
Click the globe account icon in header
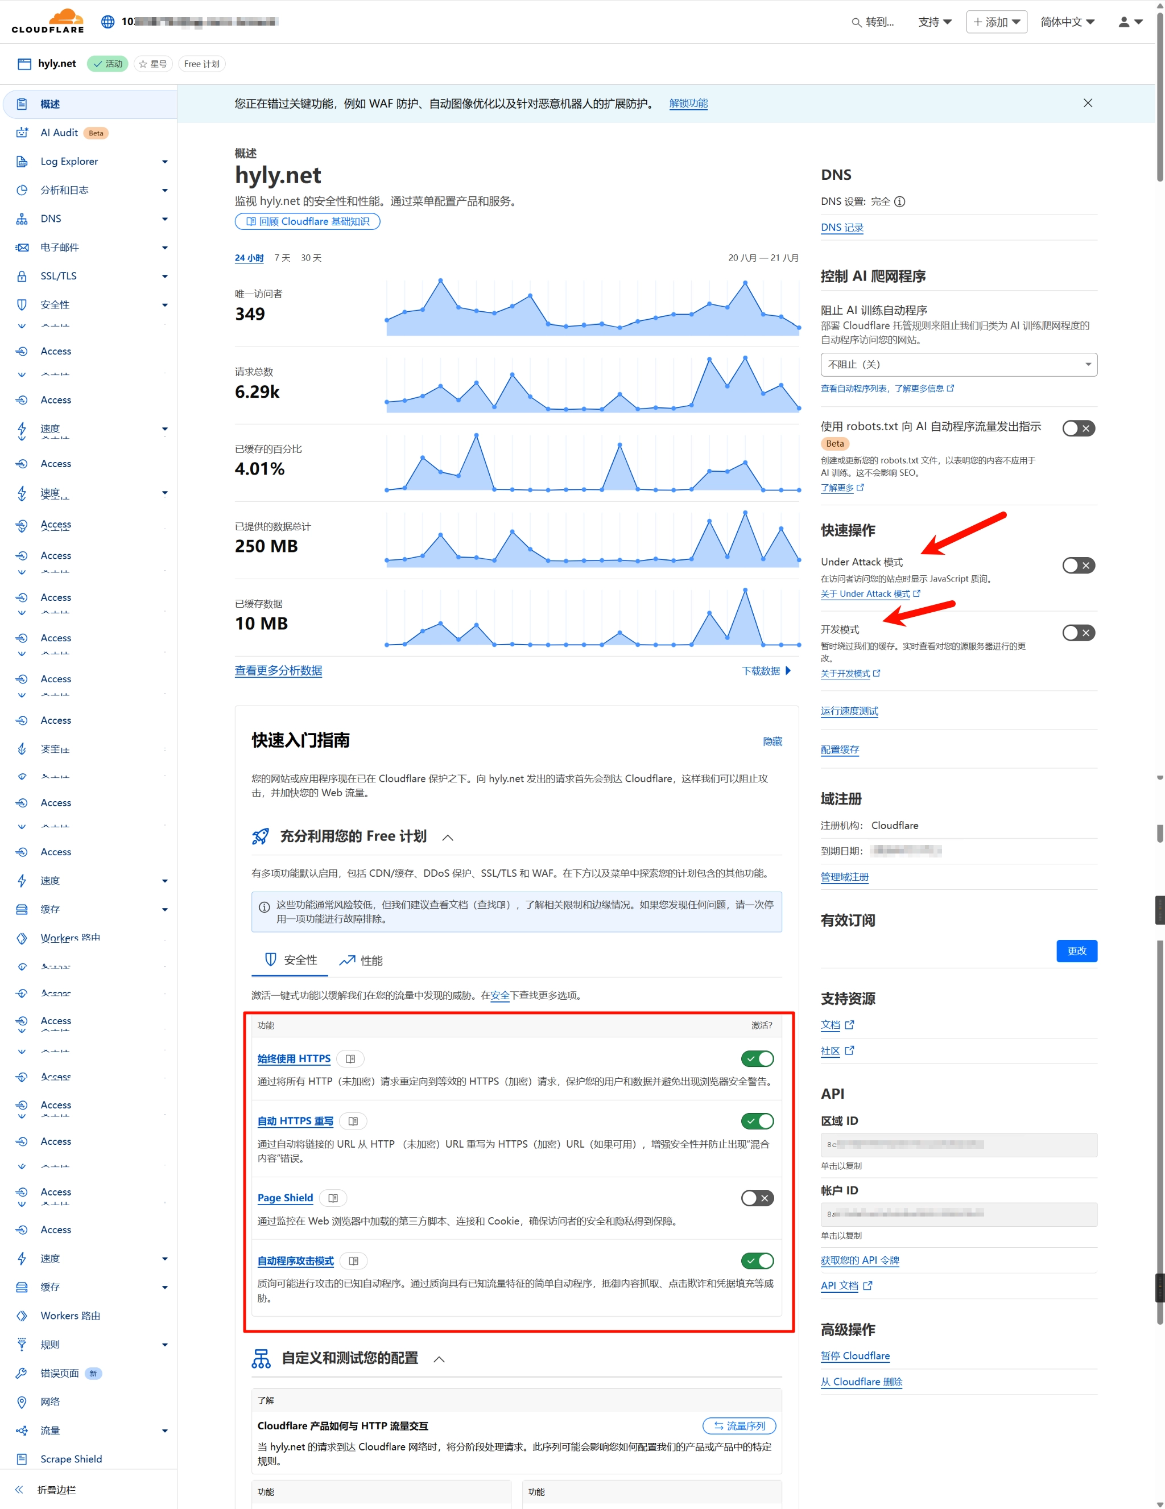point(108,22)
